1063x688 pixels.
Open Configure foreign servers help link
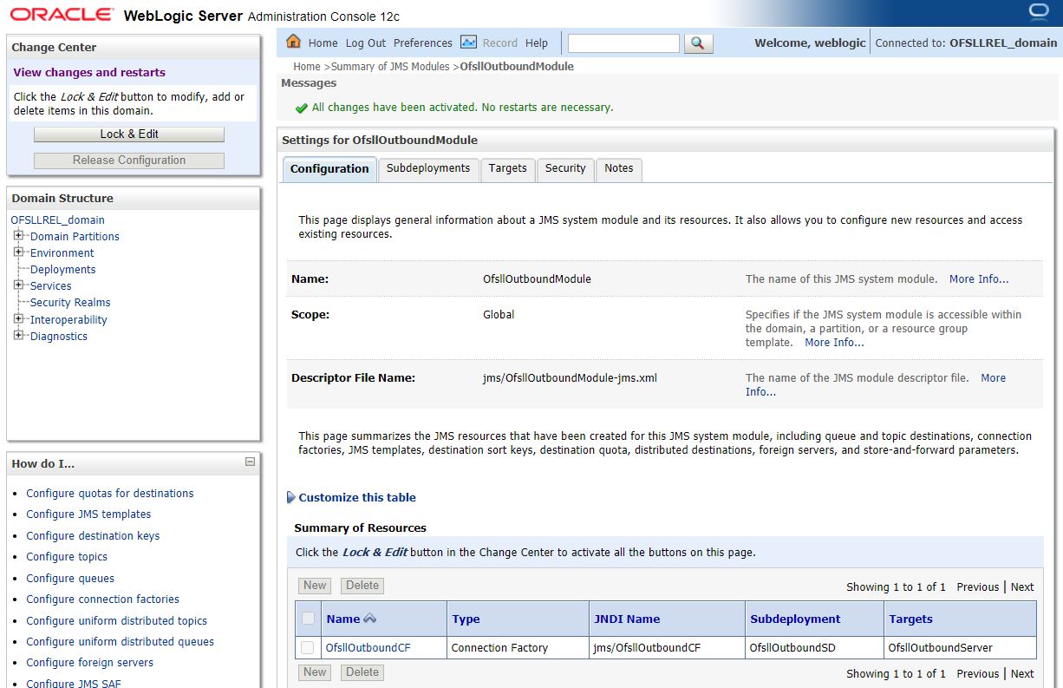pos(89,662)
